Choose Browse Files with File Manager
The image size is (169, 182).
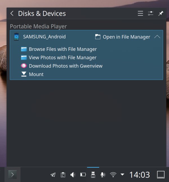click(x=63, y=49)
